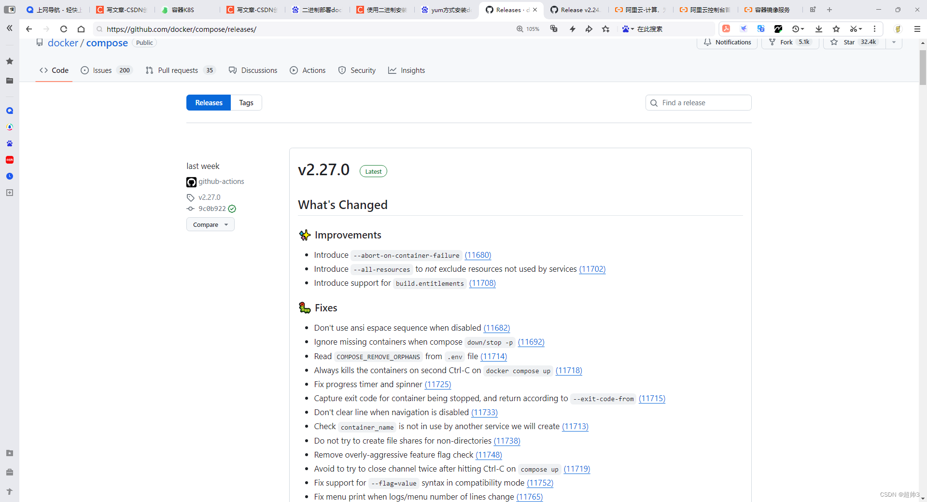Click the user avatar icon in toolbar
Viewport: 927px width, 502px height.
point(898,29)
